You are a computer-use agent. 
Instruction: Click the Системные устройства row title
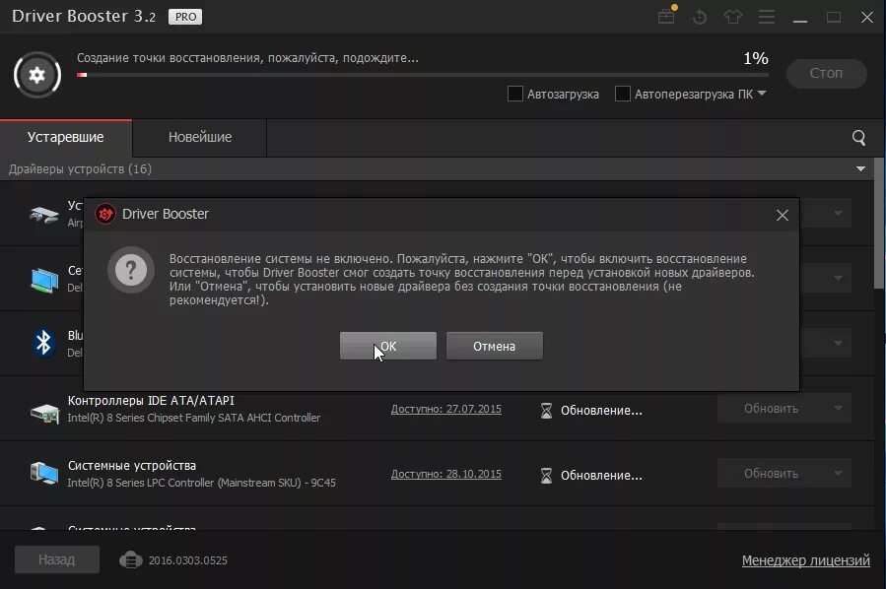pyautogui.click(x=132, y=465)
